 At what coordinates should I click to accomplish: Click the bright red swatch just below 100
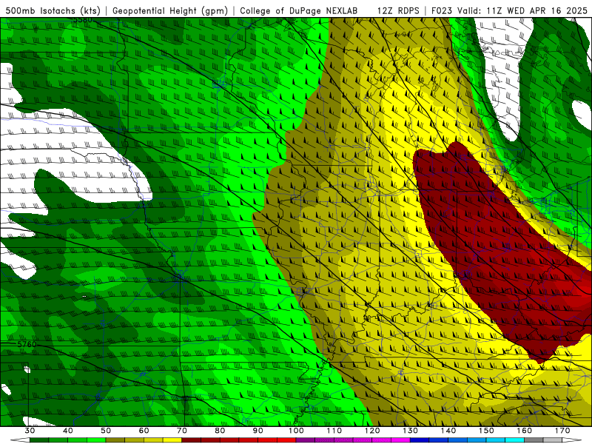[x=286, y=440]
